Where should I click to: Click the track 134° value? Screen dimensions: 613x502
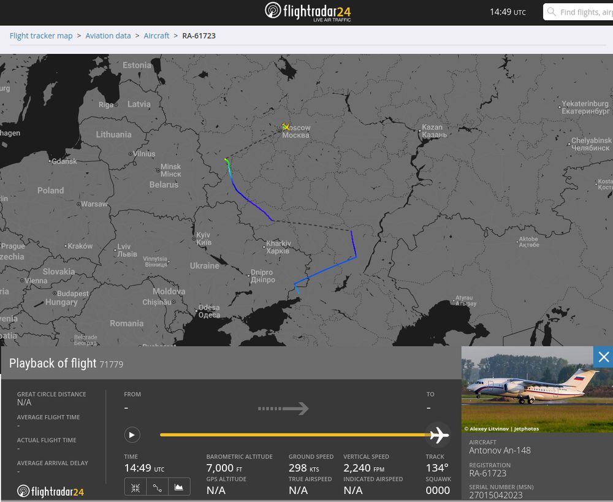pyautogui.click(x=437, y=468)
